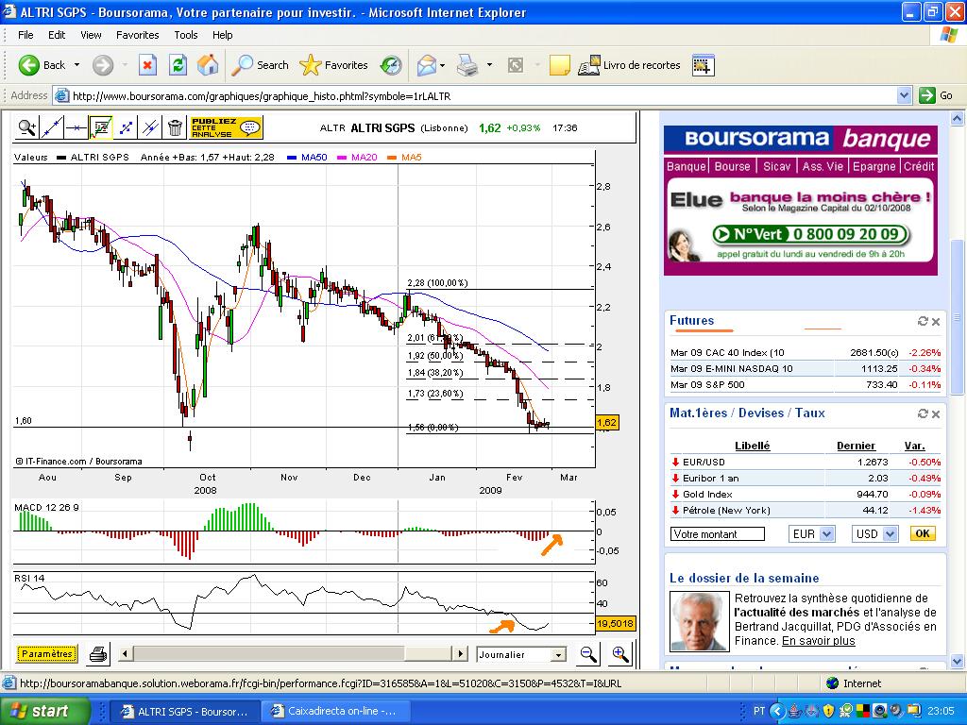Image resolution: width=967 pixels, height=725 pixels.
Task: Click the Libellé column header
Action: (752, 446)
